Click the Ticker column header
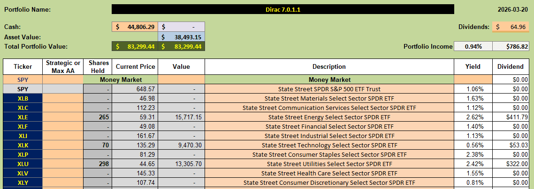The width and height of the screenshot is (534, 189). click(23, 67)
